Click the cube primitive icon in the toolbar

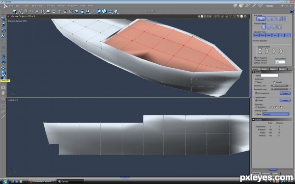[x=15, y=11]
